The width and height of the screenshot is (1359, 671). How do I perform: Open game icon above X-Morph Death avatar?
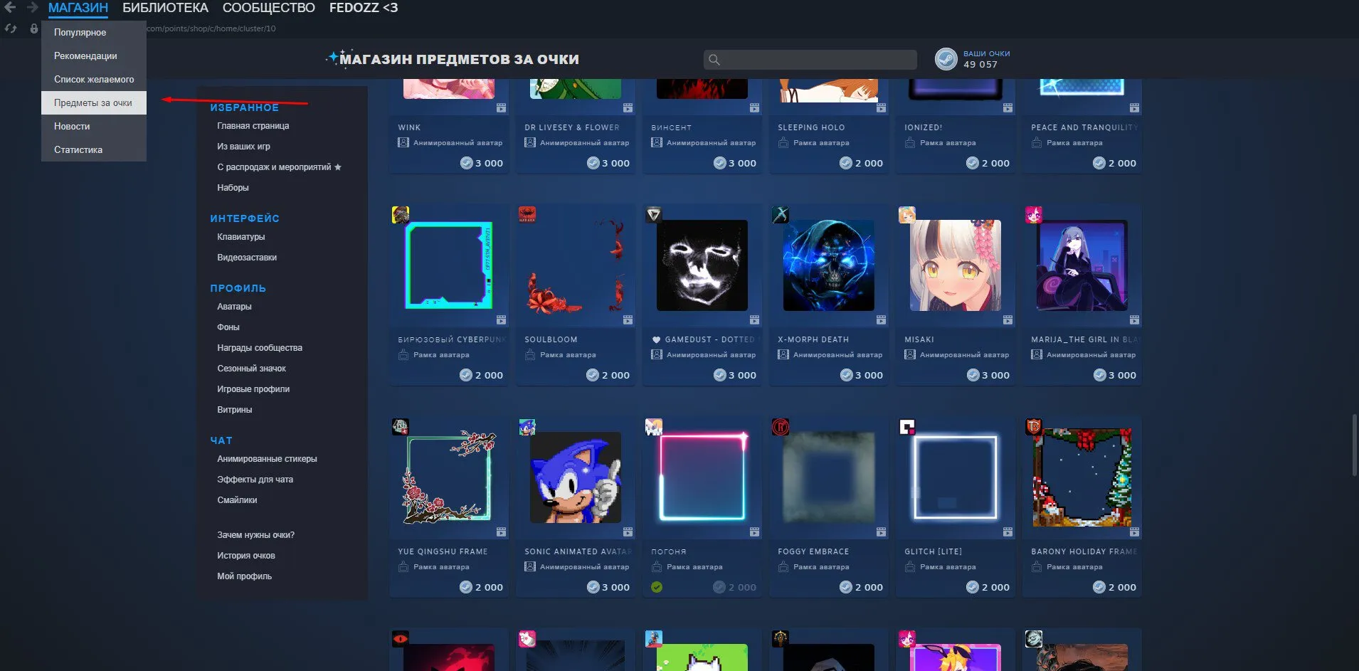pos(781,215)
